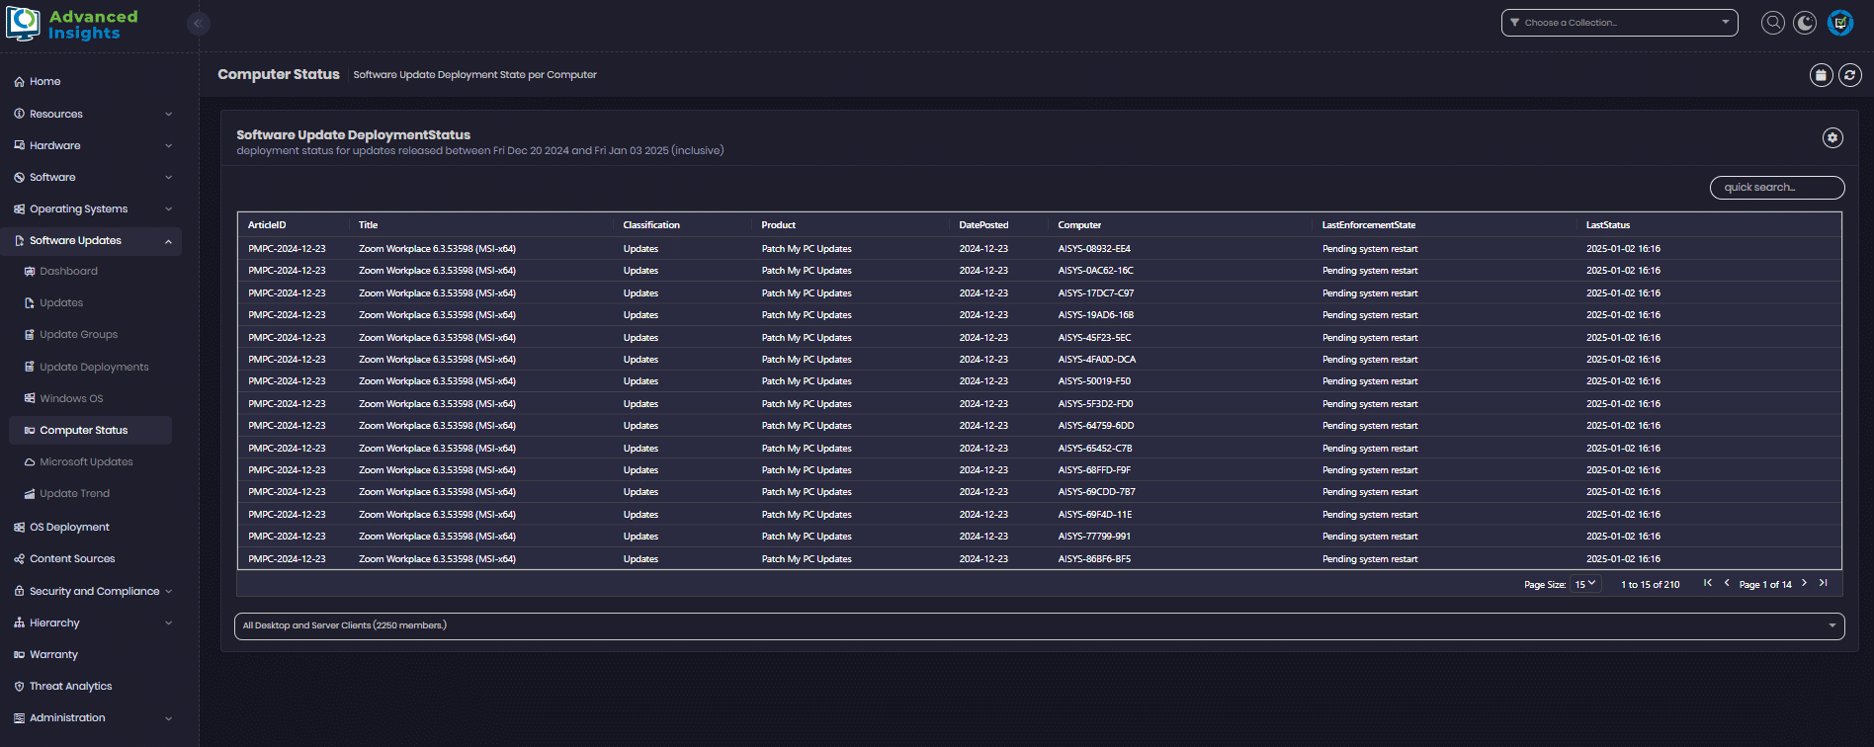
Task: Change the Page Size dropdown
Action: (x=1585, y=584)
